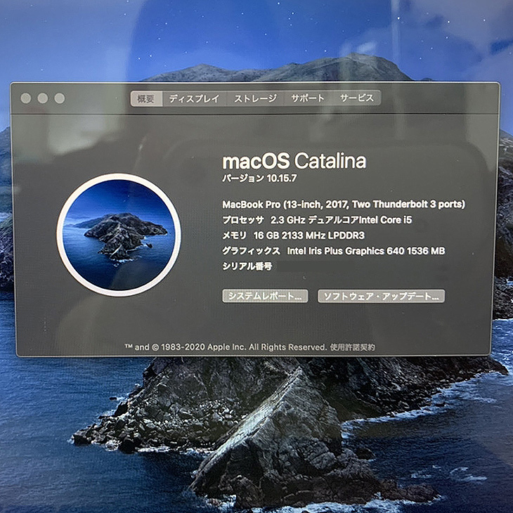Click the ソフトウェア・アップデート... button
513x513 pixels.
381,296
